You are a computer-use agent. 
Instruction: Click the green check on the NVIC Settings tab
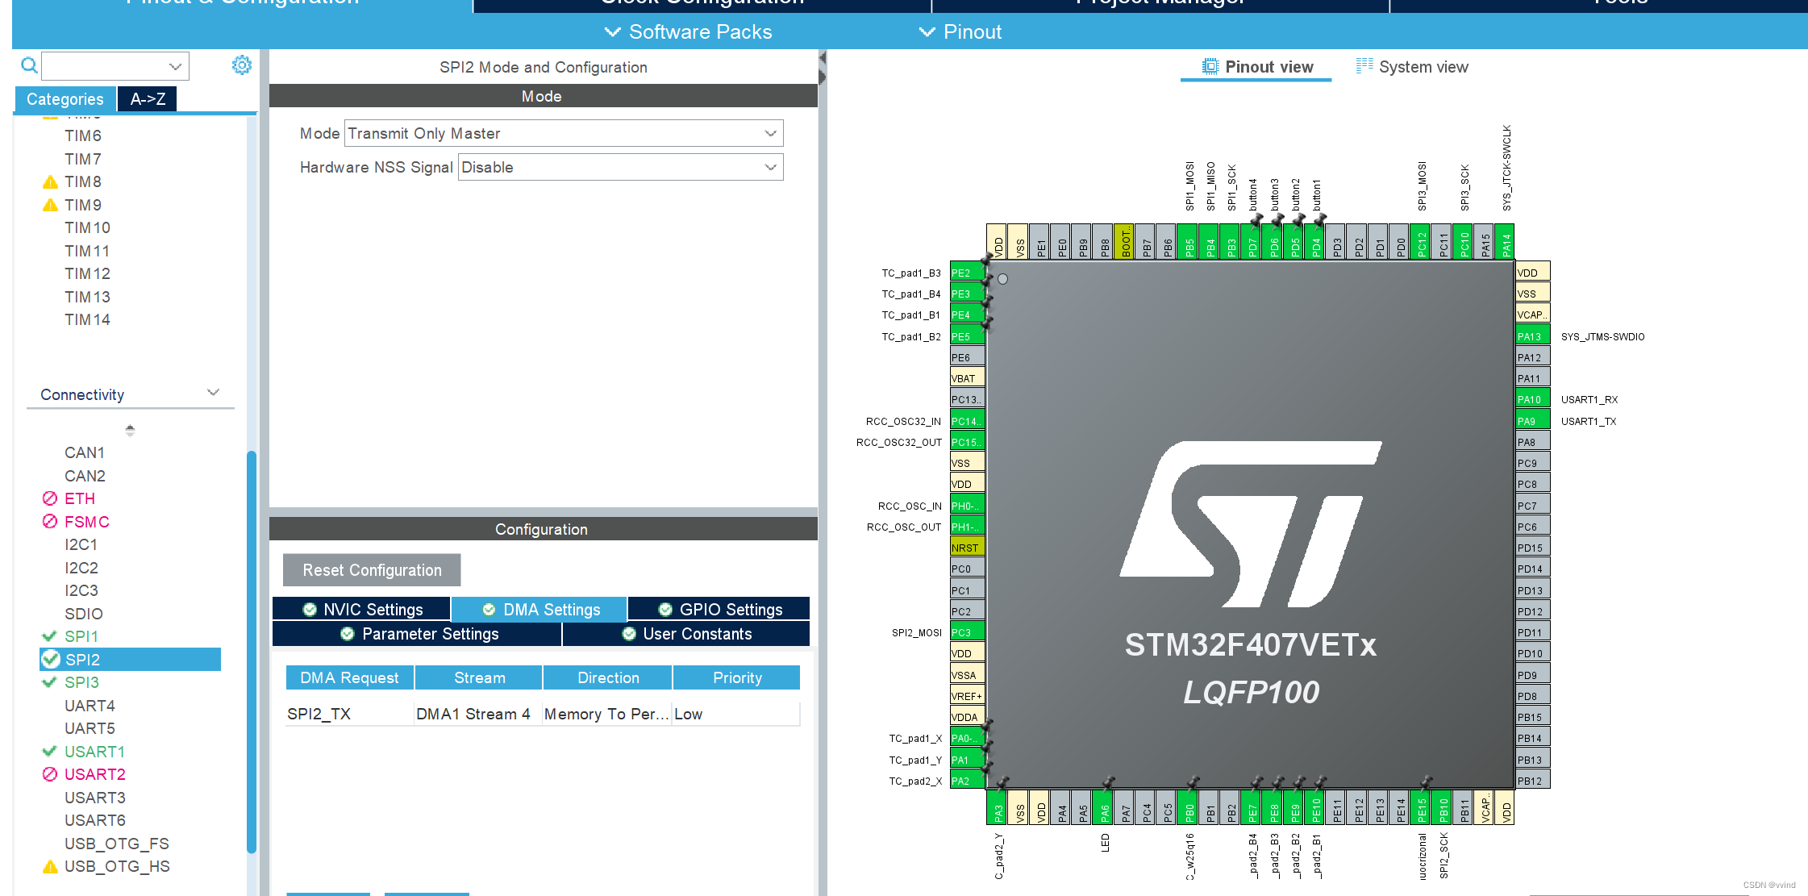pyautogui.click(x=310, y=610)
